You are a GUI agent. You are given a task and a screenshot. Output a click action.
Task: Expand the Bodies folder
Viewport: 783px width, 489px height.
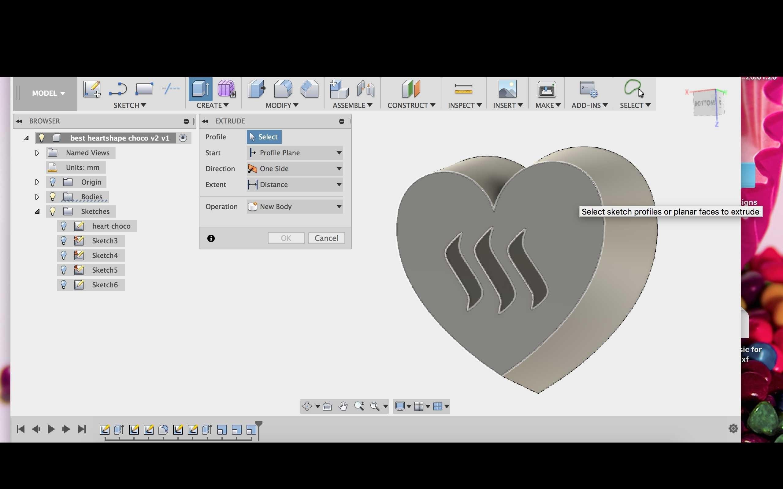(37, 197)
